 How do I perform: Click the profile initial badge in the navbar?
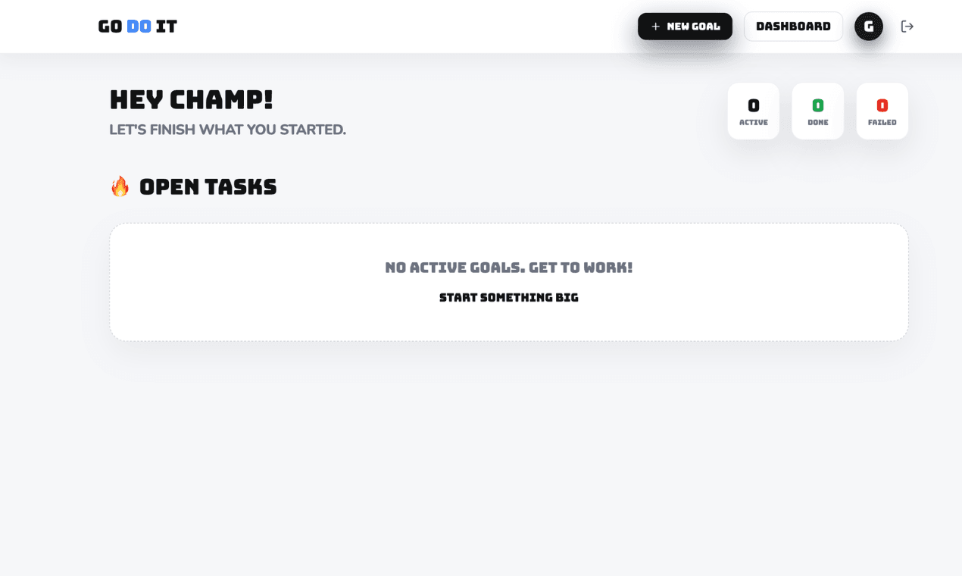(869, 26)
